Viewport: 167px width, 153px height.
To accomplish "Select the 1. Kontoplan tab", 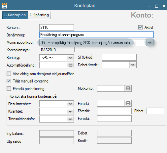I will point(15,15).
